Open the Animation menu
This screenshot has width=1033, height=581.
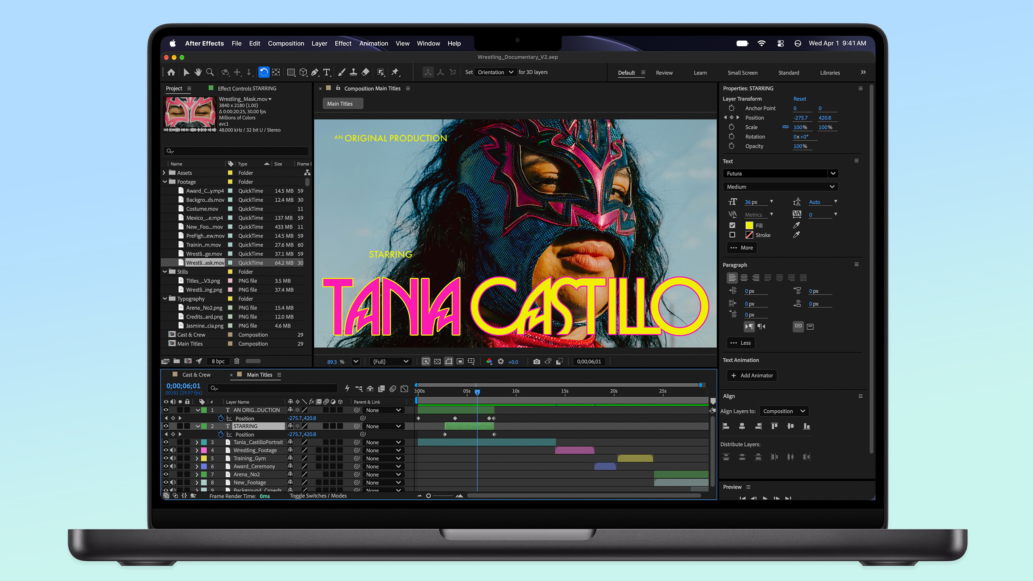pos(374,43)
